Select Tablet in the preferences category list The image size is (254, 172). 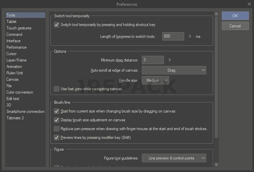point(12,22)
